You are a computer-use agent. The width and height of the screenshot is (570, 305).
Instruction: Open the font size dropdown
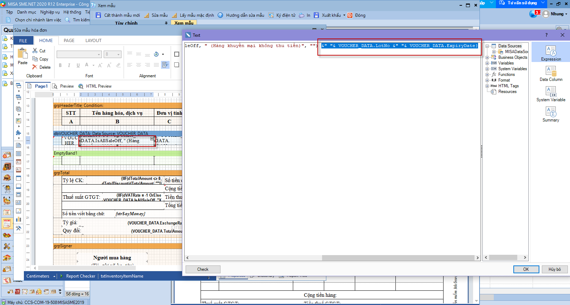click(x=119, y=55)
